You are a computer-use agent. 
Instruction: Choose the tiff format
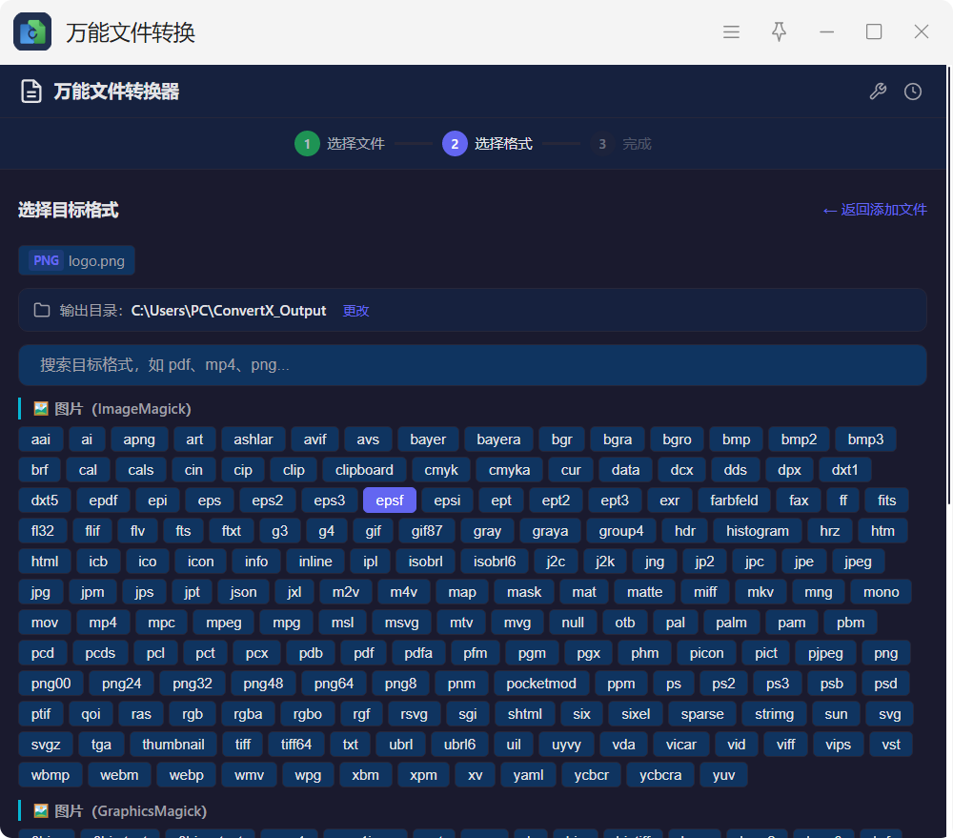coord(243,745)
